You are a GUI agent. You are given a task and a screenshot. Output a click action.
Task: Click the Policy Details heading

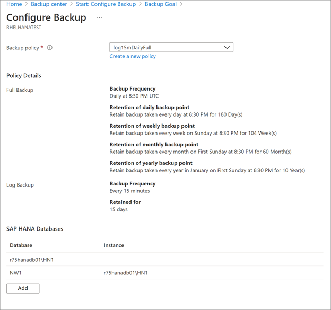click(x=24, y=76)
